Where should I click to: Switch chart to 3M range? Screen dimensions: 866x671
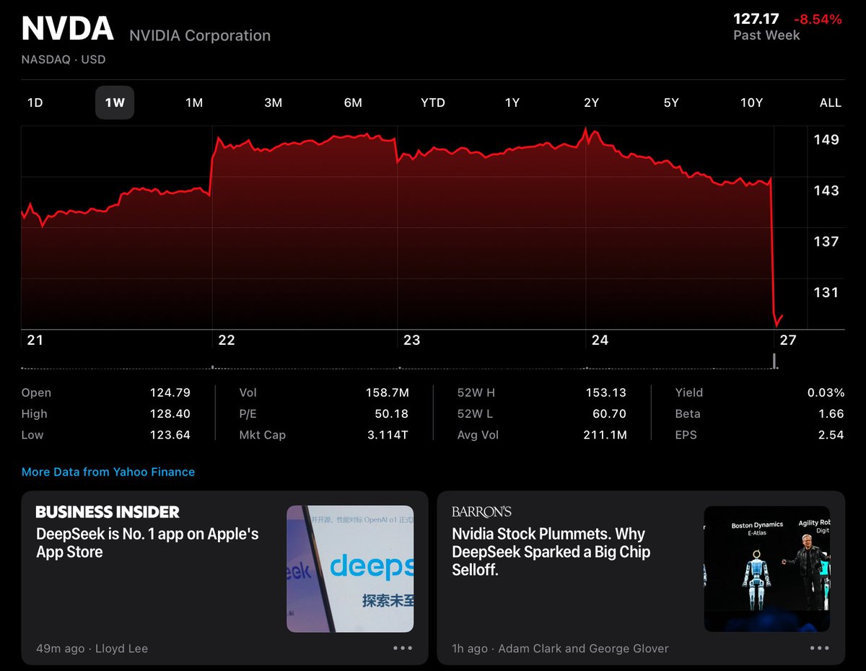[273, 102]
